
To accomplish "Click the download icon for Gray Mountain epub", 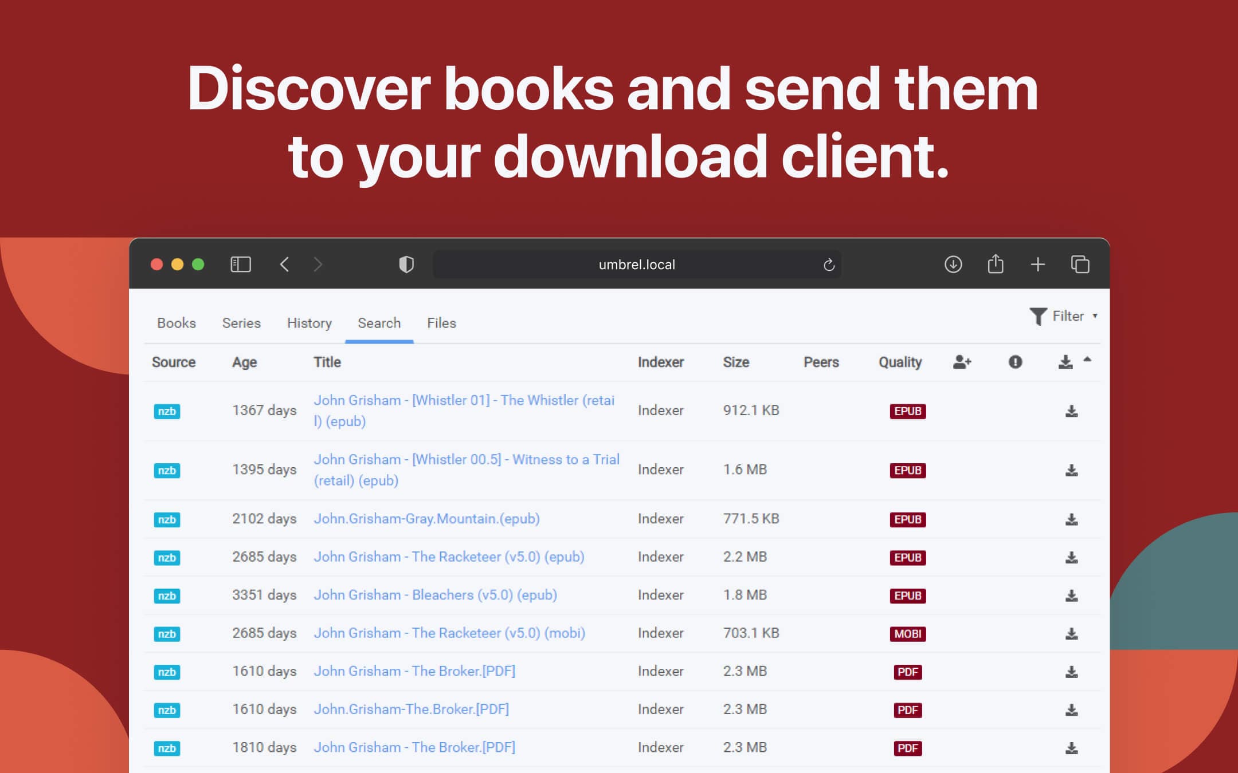I will [1069, 518].
